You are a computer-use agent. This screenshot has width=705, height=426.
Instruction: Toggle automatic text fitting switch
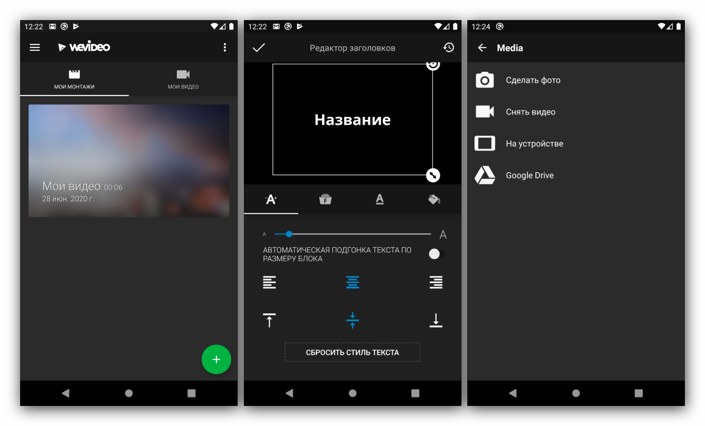[x=436, y=254]
